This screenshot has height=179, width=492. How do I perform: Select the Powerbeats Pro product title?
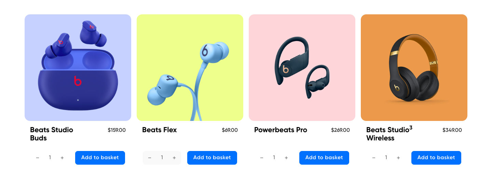[281, 130]
